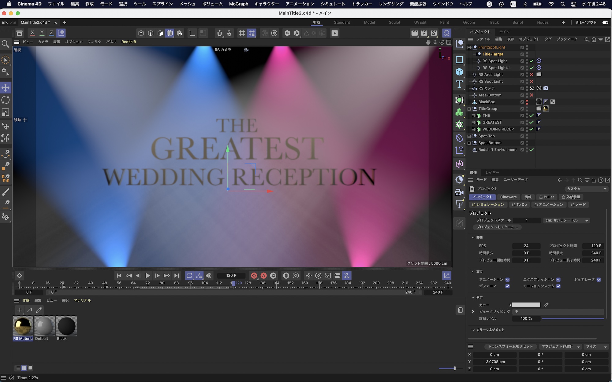The width and height of the screenshot is (612, 382).
Task: Open Render Settings clapperboard gear icon
Action: pos(434,33)
